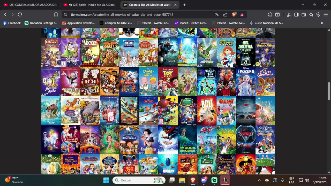Select the Alice in Wonderland poster
331x186 pixels.
point(187,111)
